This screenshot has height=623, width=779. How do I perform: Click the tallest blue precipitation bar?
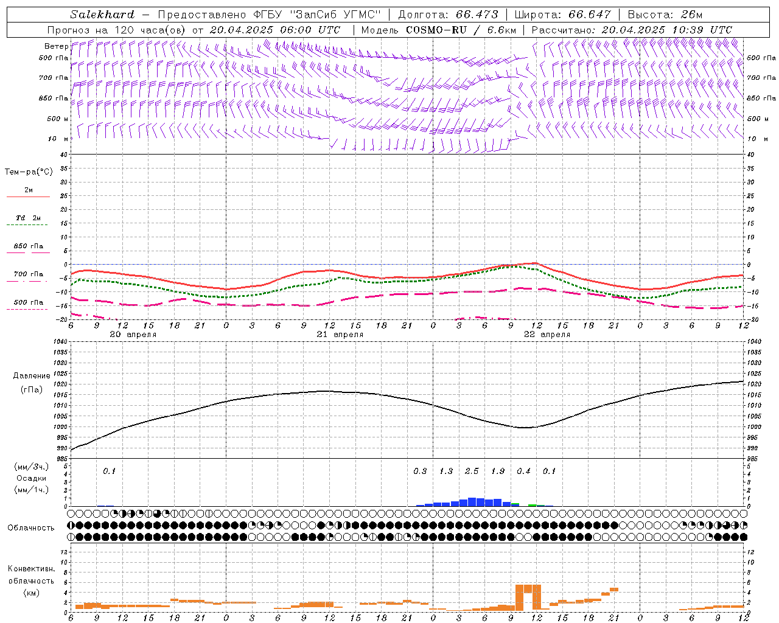coord(472,502)
